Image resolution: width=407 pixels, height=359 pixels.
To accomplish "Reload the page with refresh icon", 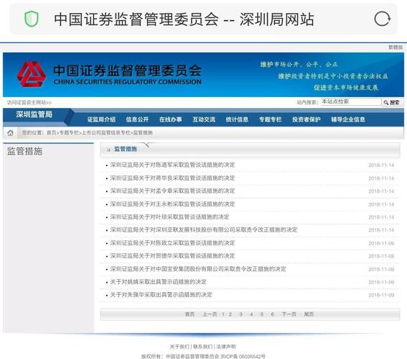I will 382,19.
